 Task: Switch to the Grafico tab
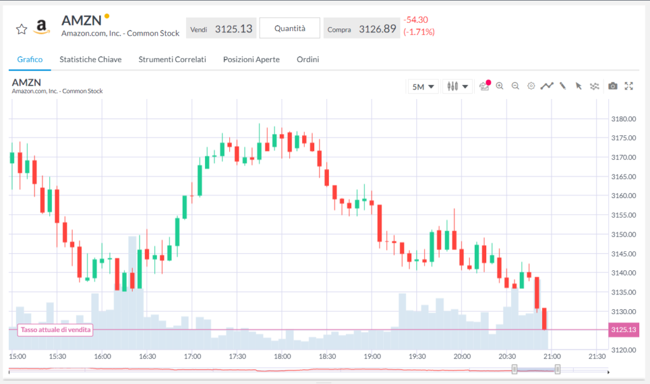30,59
